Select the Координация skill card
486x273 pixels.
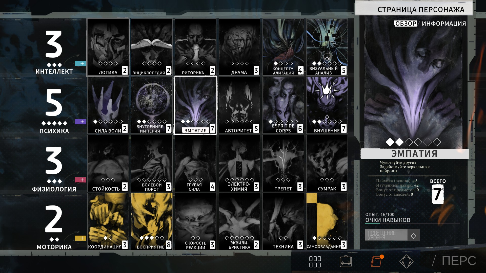click(x=108, y=221)
